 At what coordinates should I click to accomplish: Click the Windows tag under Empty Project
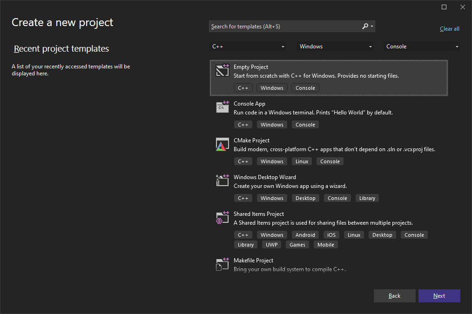[272, 88]
